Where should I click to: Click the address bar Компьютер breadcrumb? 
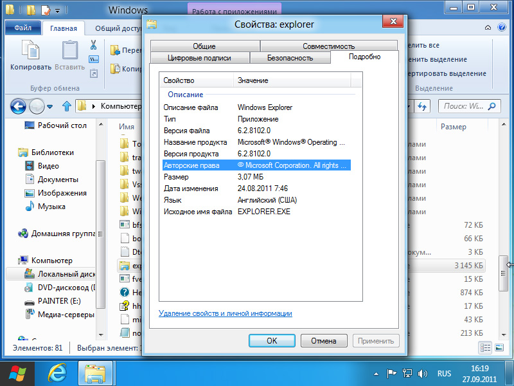point(121,106)
